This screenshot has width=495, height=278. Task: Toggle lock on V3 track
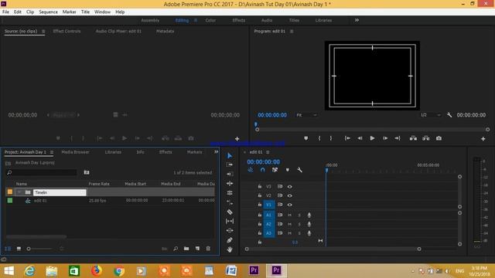coord(260,187)
